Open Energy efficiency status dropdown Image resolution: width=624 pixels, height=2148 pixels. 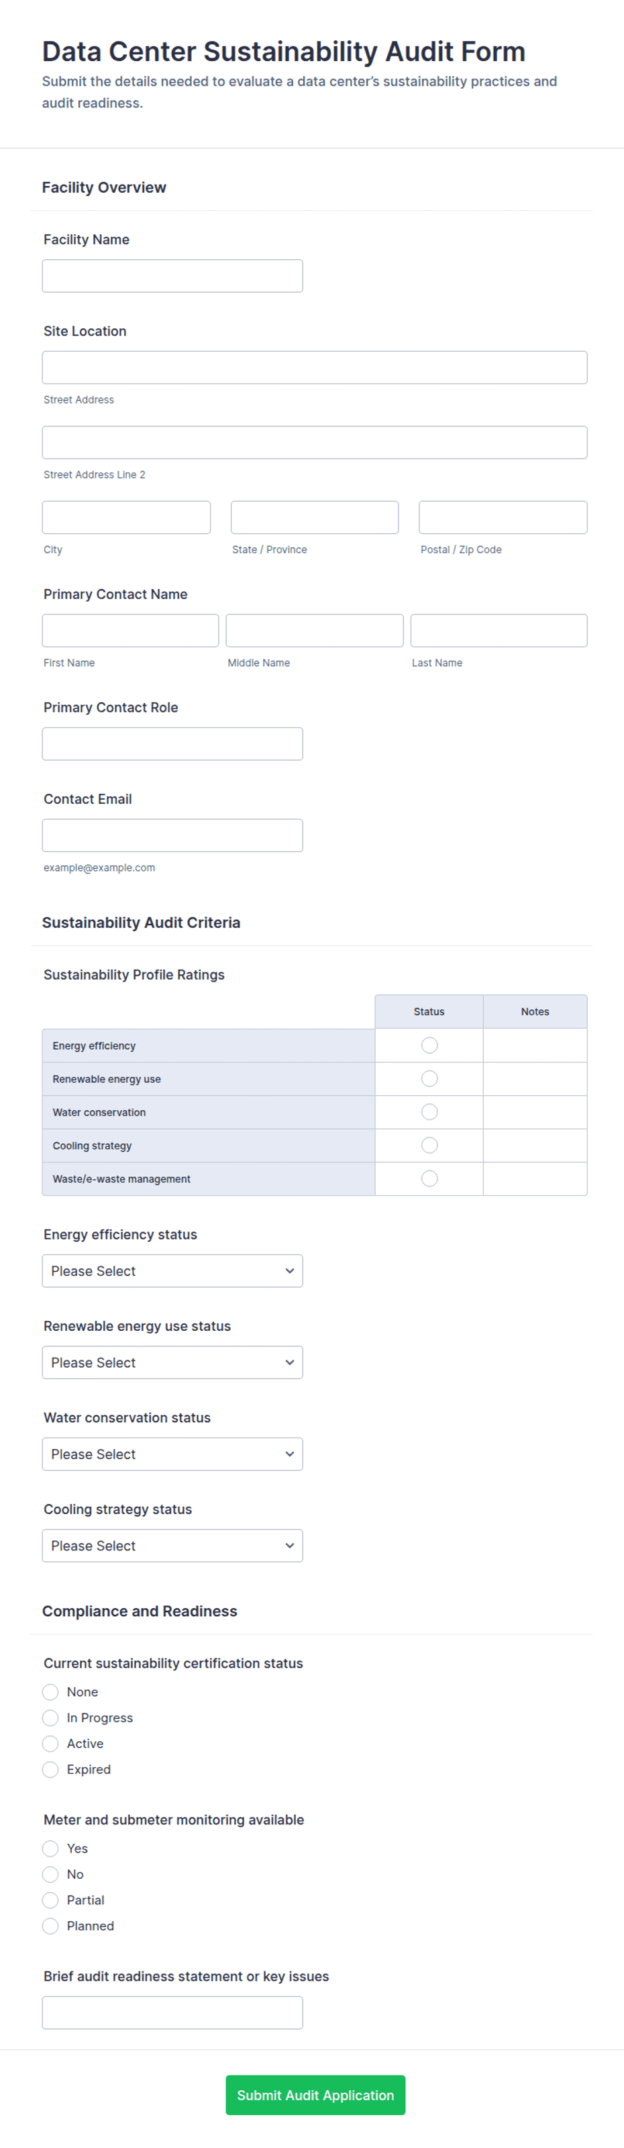(172, 1271)
